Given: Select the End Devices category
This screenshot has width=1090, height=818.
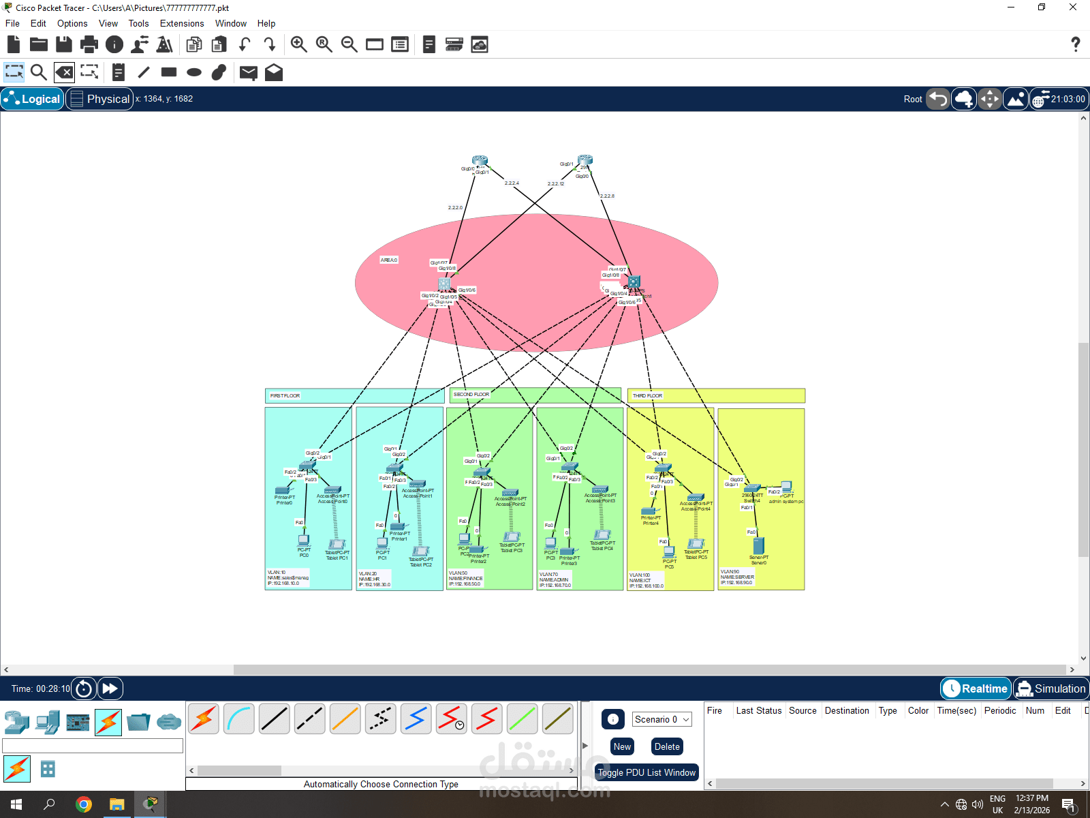Looking at the screenshot, I should 46,722.
